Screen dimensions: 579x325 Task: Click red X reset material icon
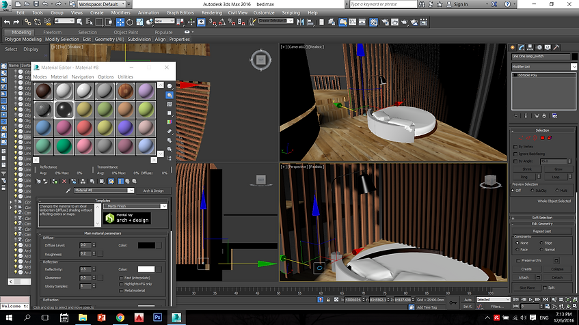(x=64, y=182)
